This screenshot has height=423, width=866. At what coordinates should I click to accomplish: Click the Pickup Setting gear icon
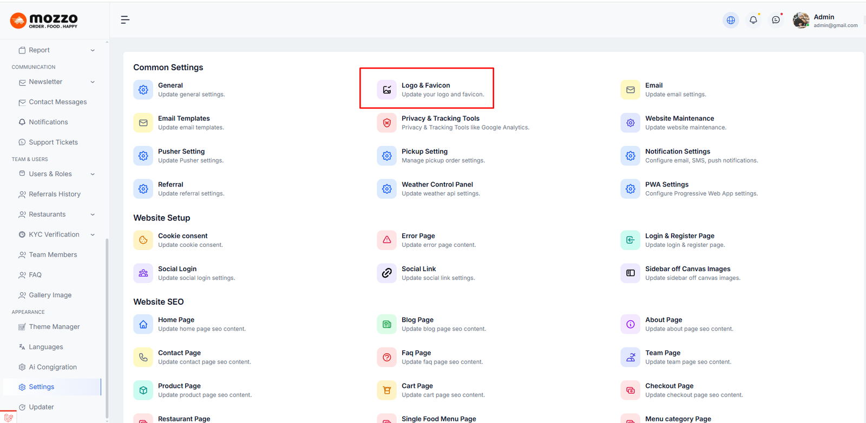pos(387,156)
